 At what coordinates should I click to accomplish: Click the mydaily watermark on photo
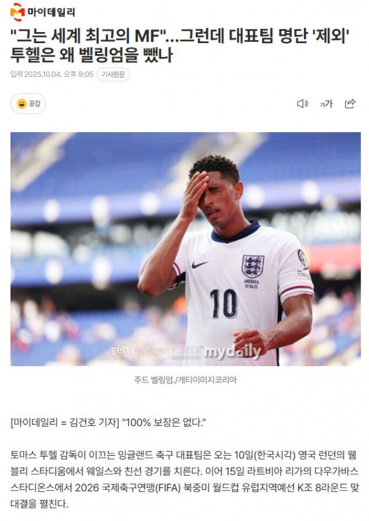tap(232, 351)
